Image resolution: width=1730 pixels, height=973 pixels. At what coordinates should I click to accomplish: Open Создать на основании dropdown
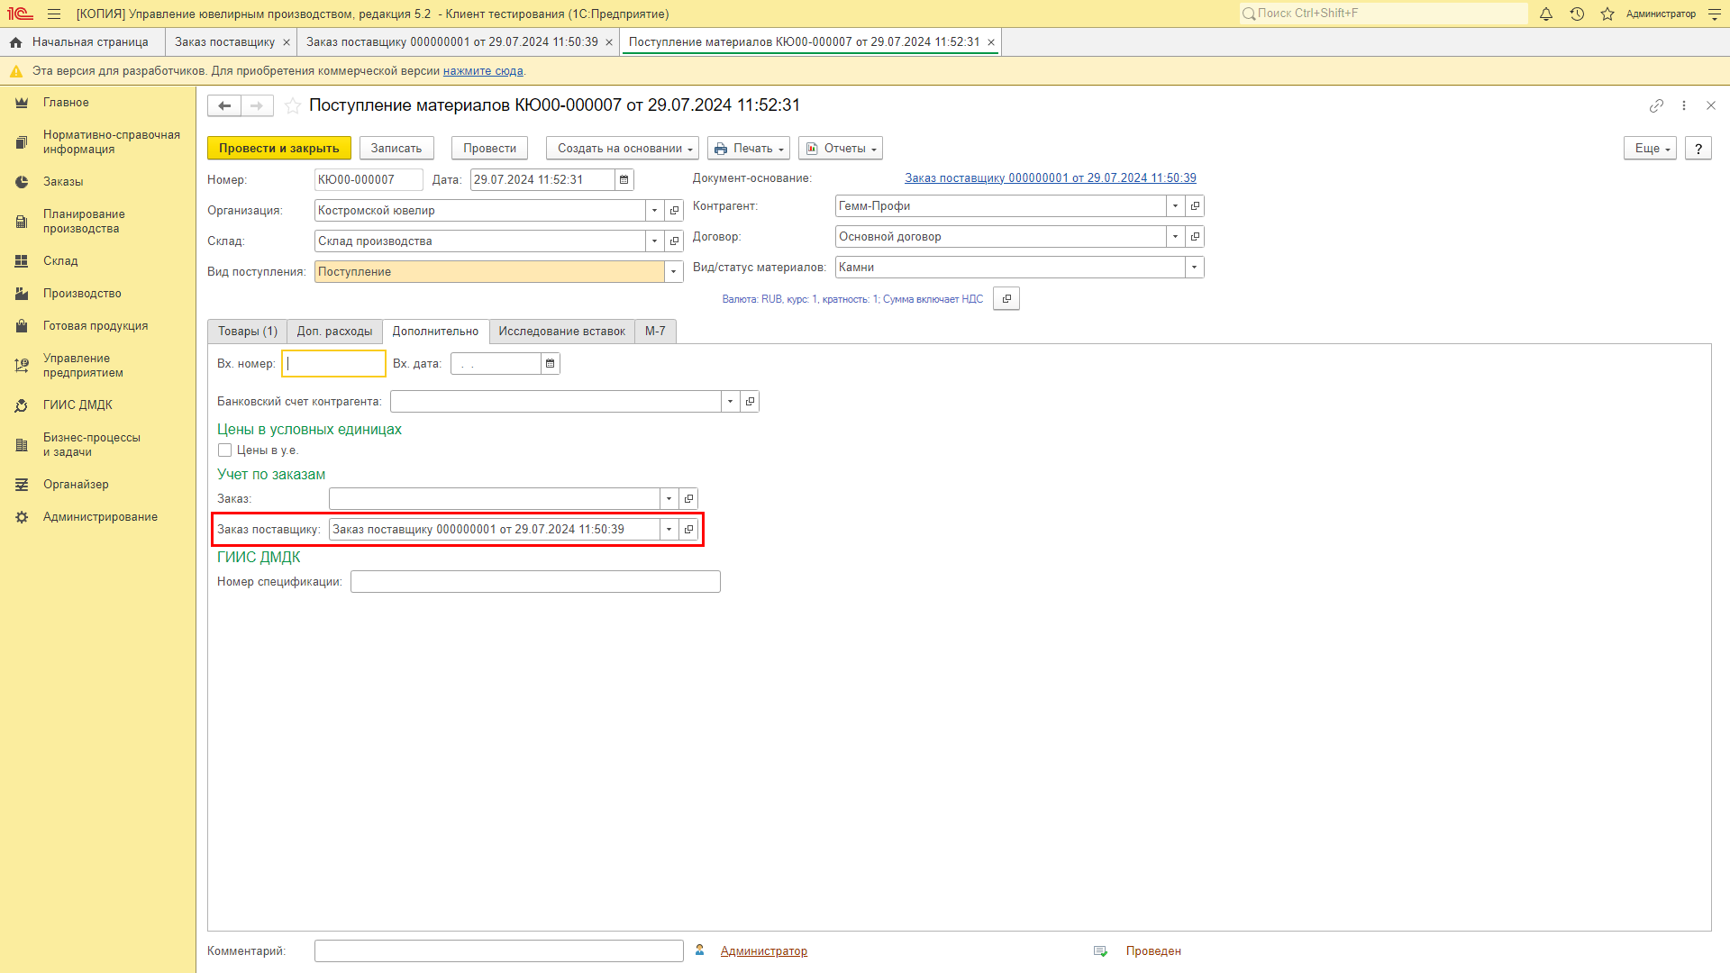point(624,148)
